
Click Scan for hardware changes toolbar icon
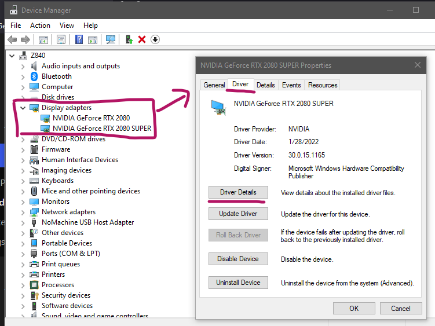click(111, 39)
